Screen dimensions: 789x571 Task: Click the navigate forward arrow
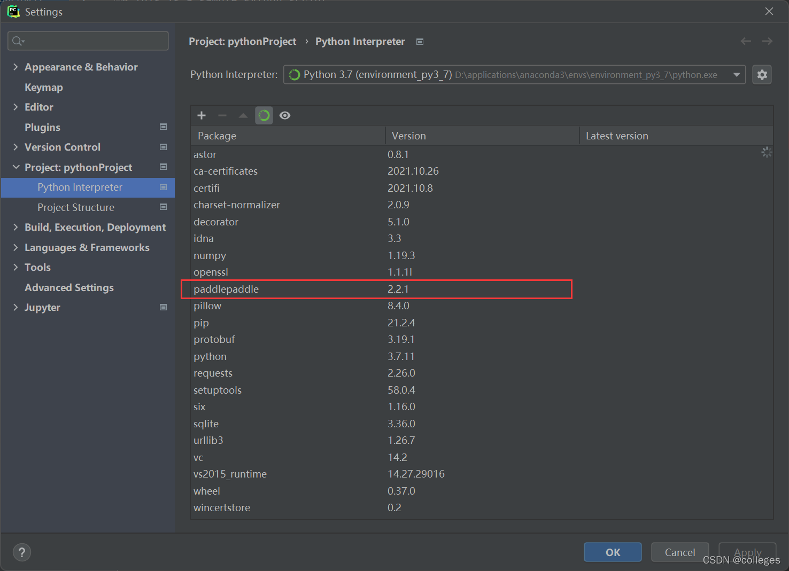(x=767, y=41)
